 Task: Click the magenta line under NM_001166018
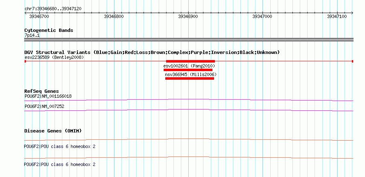189,100
